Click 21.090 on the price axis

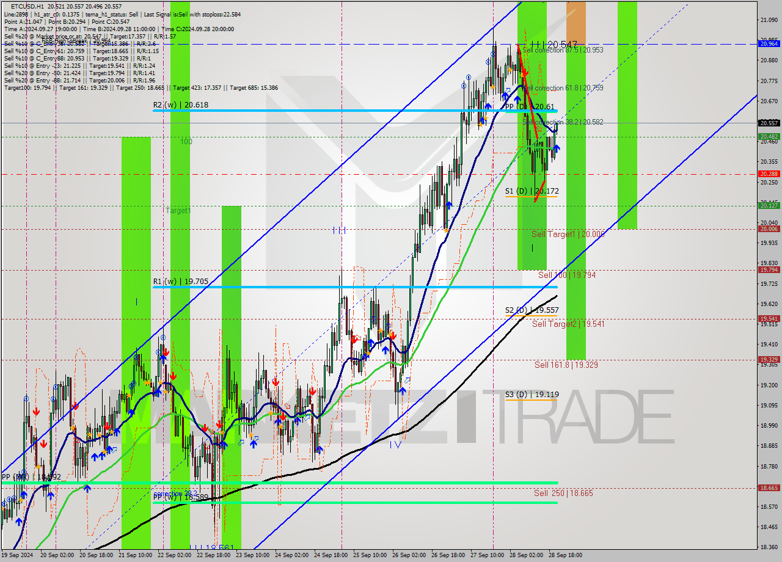[769, 20]
